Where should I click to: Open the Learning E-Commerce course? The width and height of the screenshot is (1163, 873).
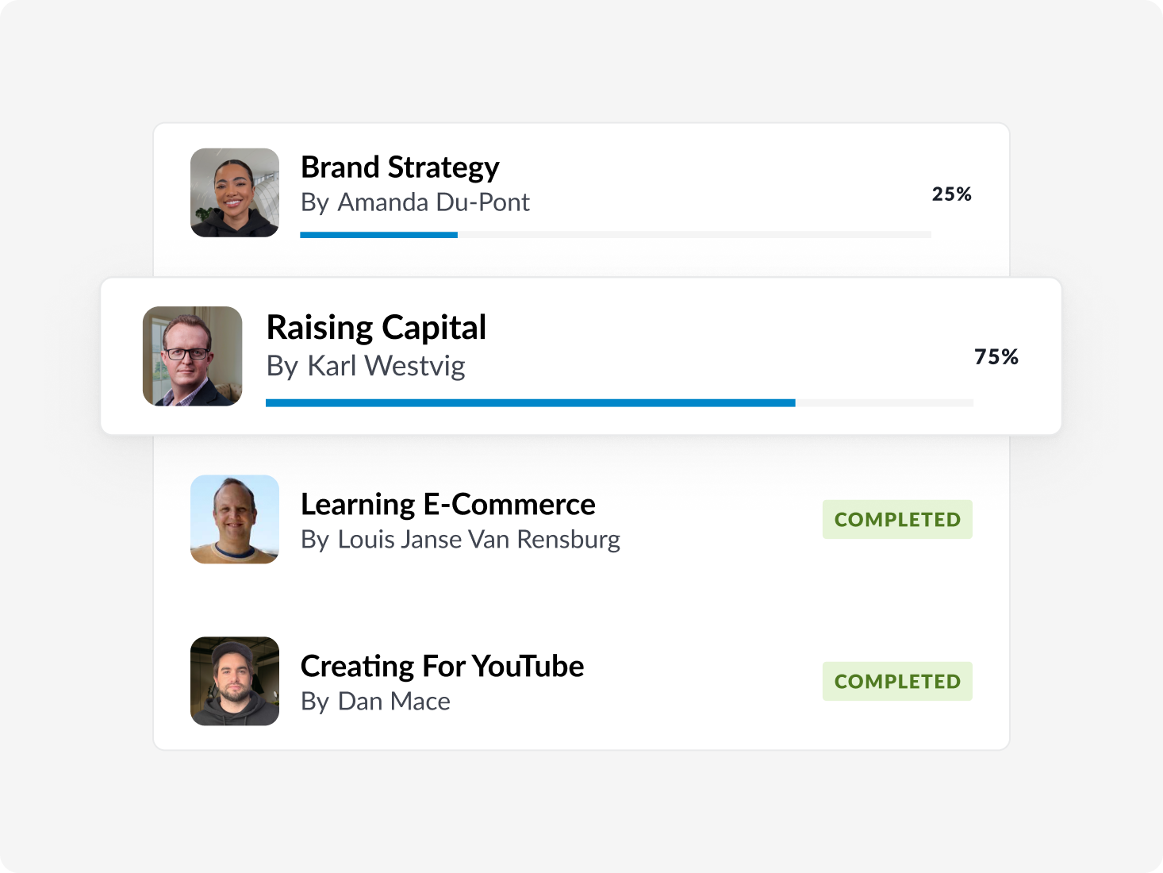click(448, 504)
